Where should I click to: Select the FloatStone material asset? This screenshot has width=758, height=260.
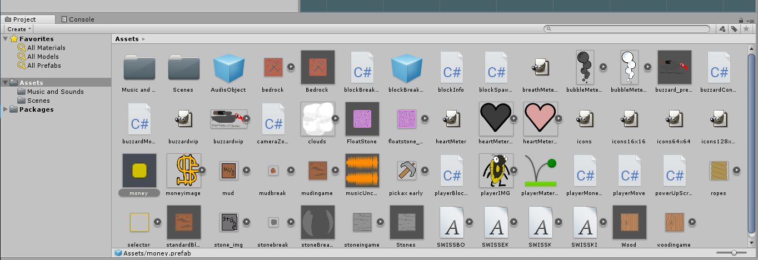point(362,119)
